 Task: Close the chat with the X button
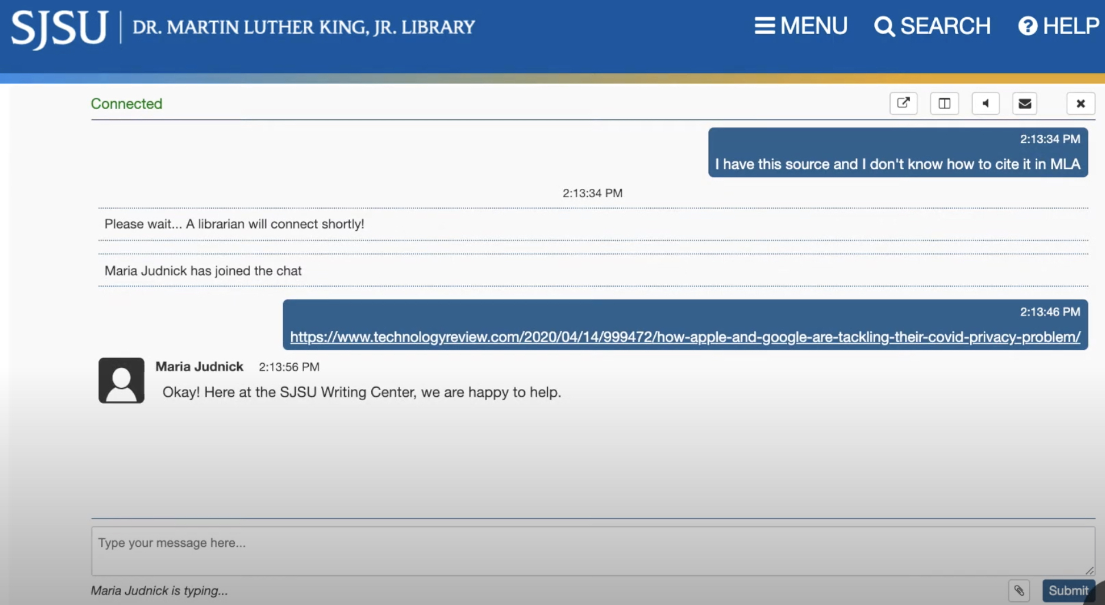coord(1080,104)
